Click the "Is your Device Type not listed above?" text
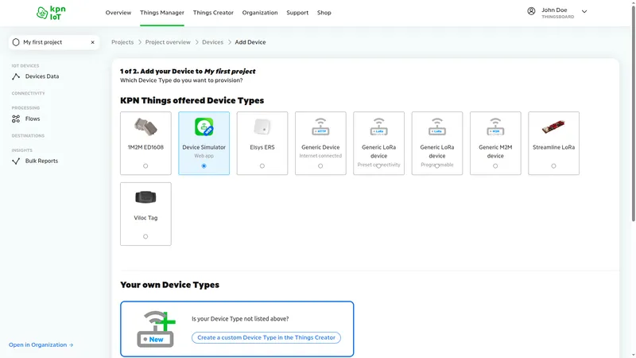636x358 pixels. click(x=240, y=319)
